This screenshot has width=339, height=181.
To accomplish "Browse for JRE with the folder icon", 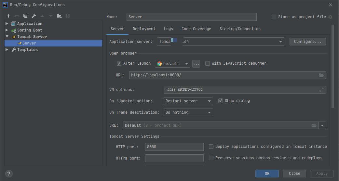I will pos(314,125).
